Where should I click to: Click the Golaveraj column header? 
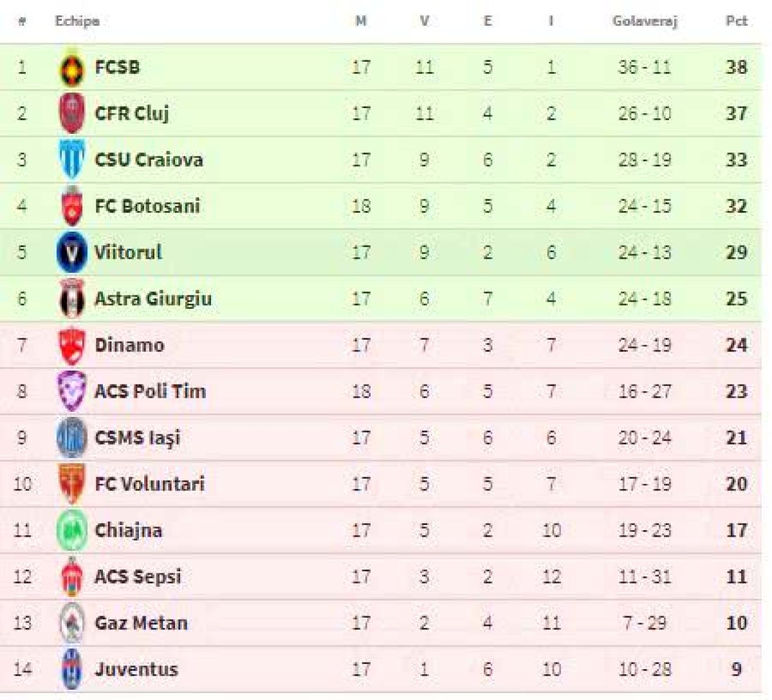644,21
